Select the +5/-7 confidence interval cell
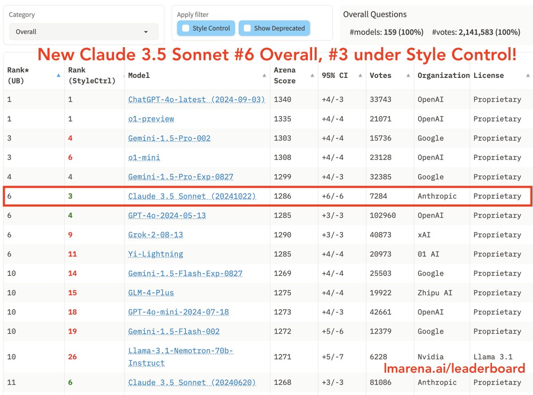The height and width of the screenshot is (395, 533). click(332, 357)
